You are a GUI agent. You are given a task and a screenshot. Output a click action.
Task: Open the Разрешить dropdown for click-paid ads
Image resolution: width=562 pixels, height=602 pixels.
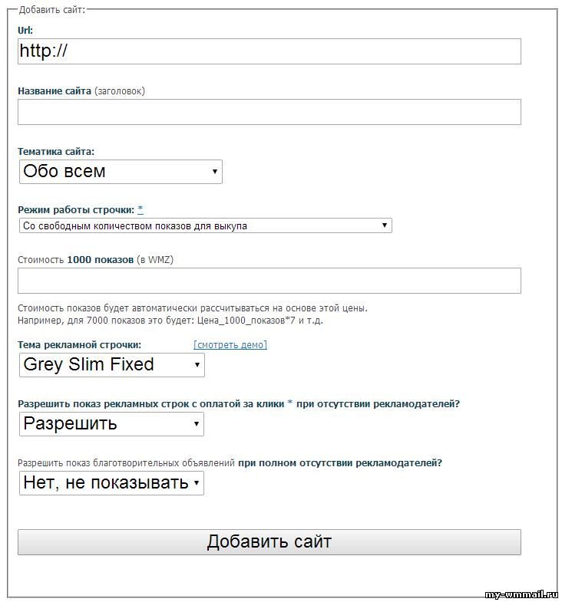pos(111,424)
